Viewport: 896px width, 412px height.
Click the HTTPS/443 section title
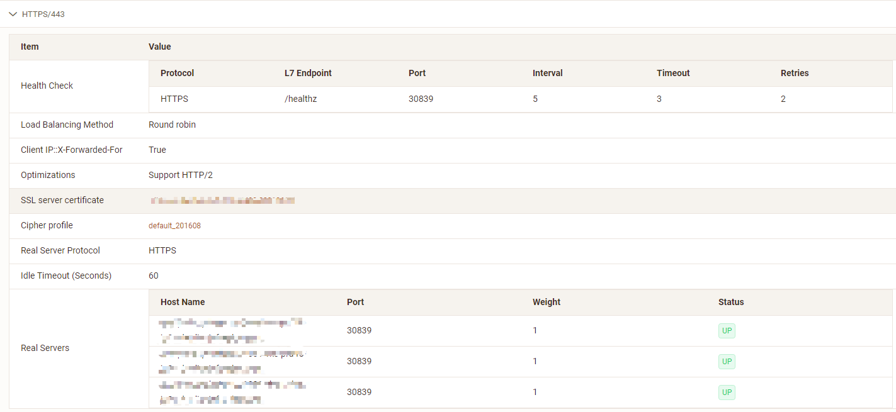coord(43,14)
